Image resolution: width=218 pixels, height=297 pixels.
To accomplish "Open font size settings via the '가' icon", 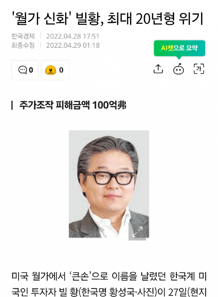I will pyautogui.click(x=199, y=69).
